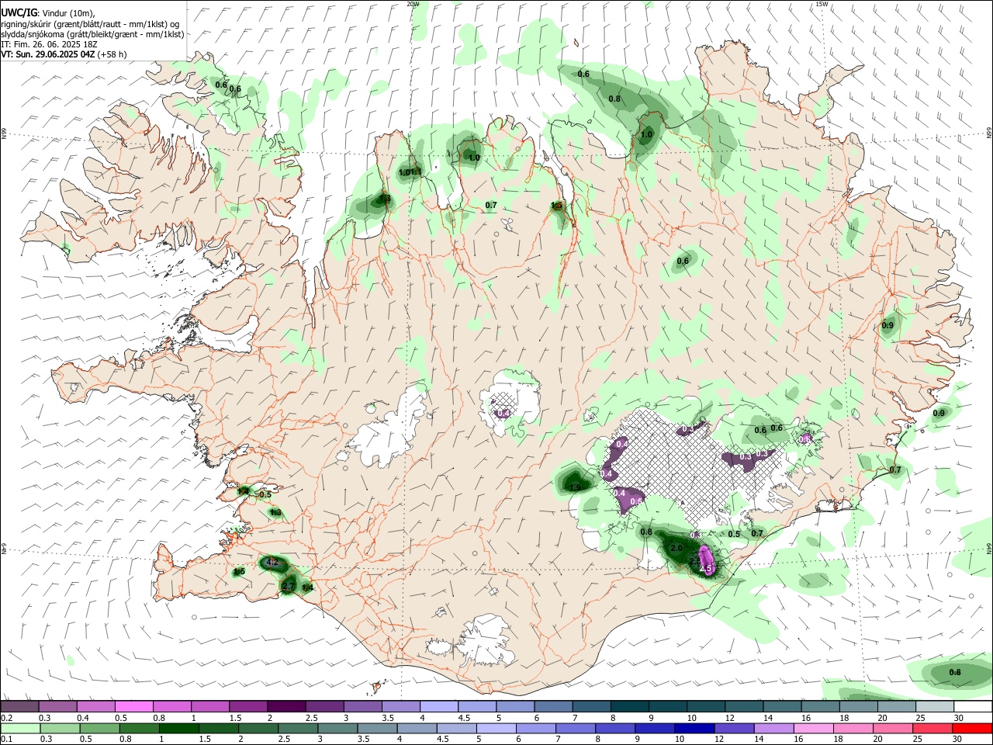Viewport: 993px width, 745px height.
Task: Click the 0.1 tick label in the lower legend
Action: pyautogui.click(x=6, y=740)
